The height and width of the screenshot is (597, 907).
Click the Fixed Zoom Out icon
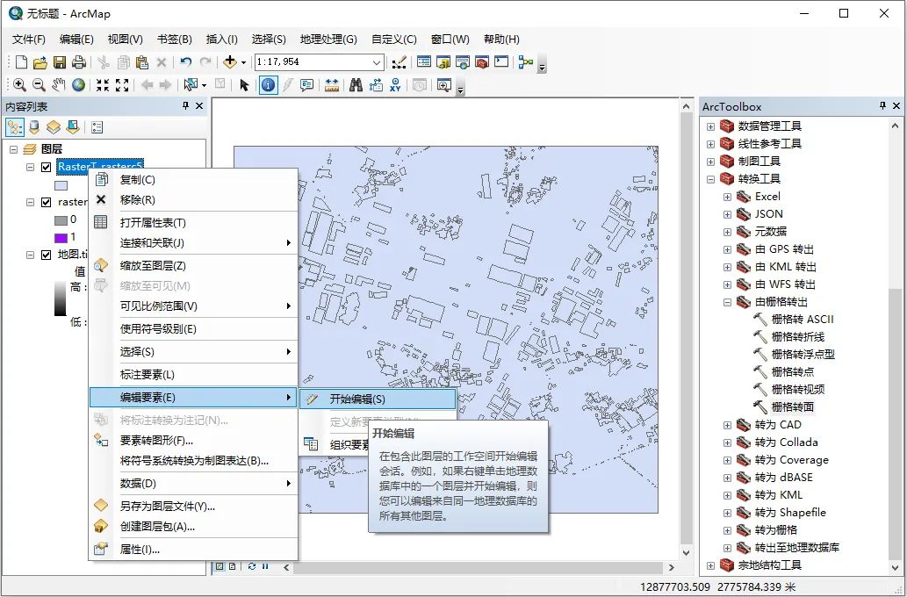coord(122,85)
